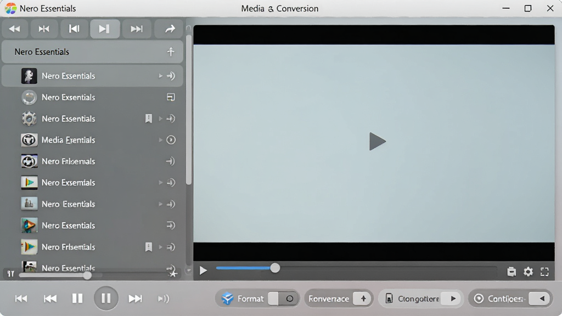Click the bookmark icon in Nero Frlsemtials row
562x316 pixels.
coord(148,247)
